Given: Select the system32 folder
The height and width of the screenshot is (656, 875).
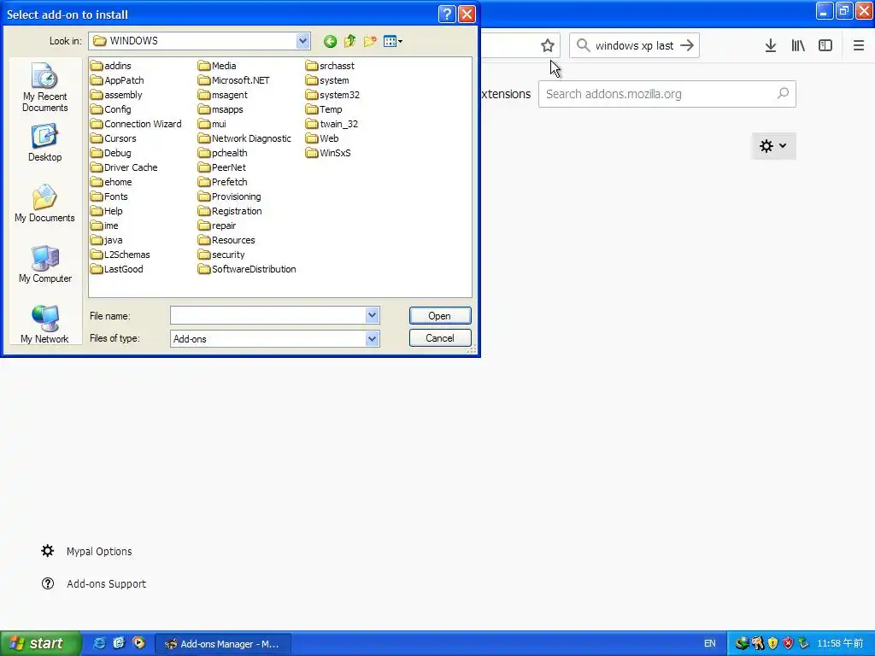Looking at the screenshot, I should tap(332, 95).
